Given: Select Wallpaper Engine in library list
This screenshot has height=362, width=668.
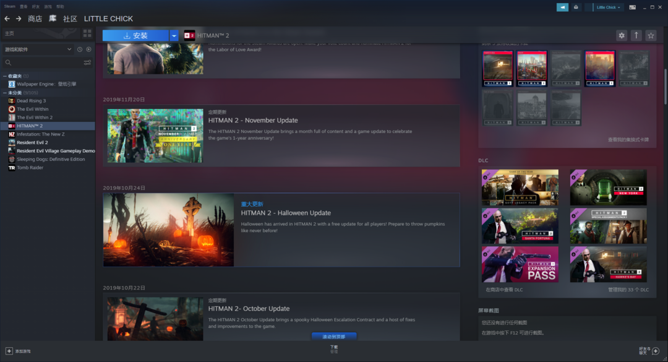Looking at the screenshot, I should (47, 84).
